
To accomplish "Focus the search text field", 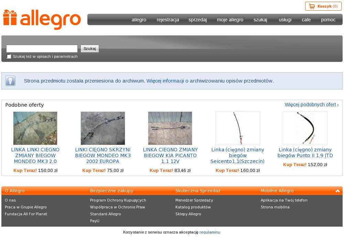I will 42,48.
